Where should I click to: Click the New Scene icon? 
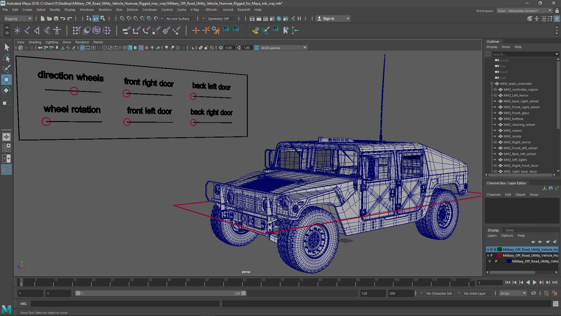coord(42,18)
